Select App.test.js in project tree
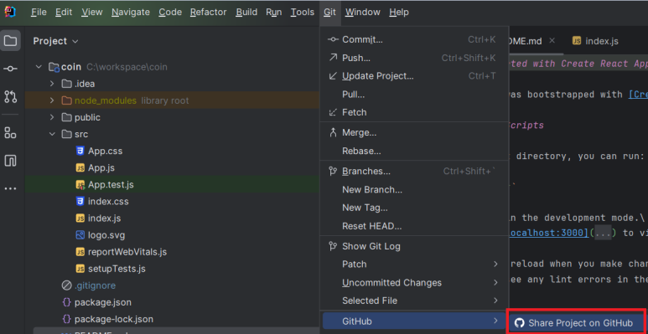 [x=111, y=185]
